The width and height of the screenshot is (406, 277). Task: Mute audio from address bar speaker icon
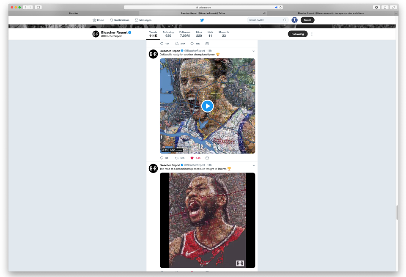point(277,7)
